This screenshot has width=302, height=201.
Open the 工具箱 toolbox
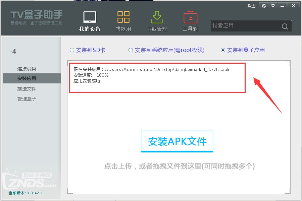point(190,20)
